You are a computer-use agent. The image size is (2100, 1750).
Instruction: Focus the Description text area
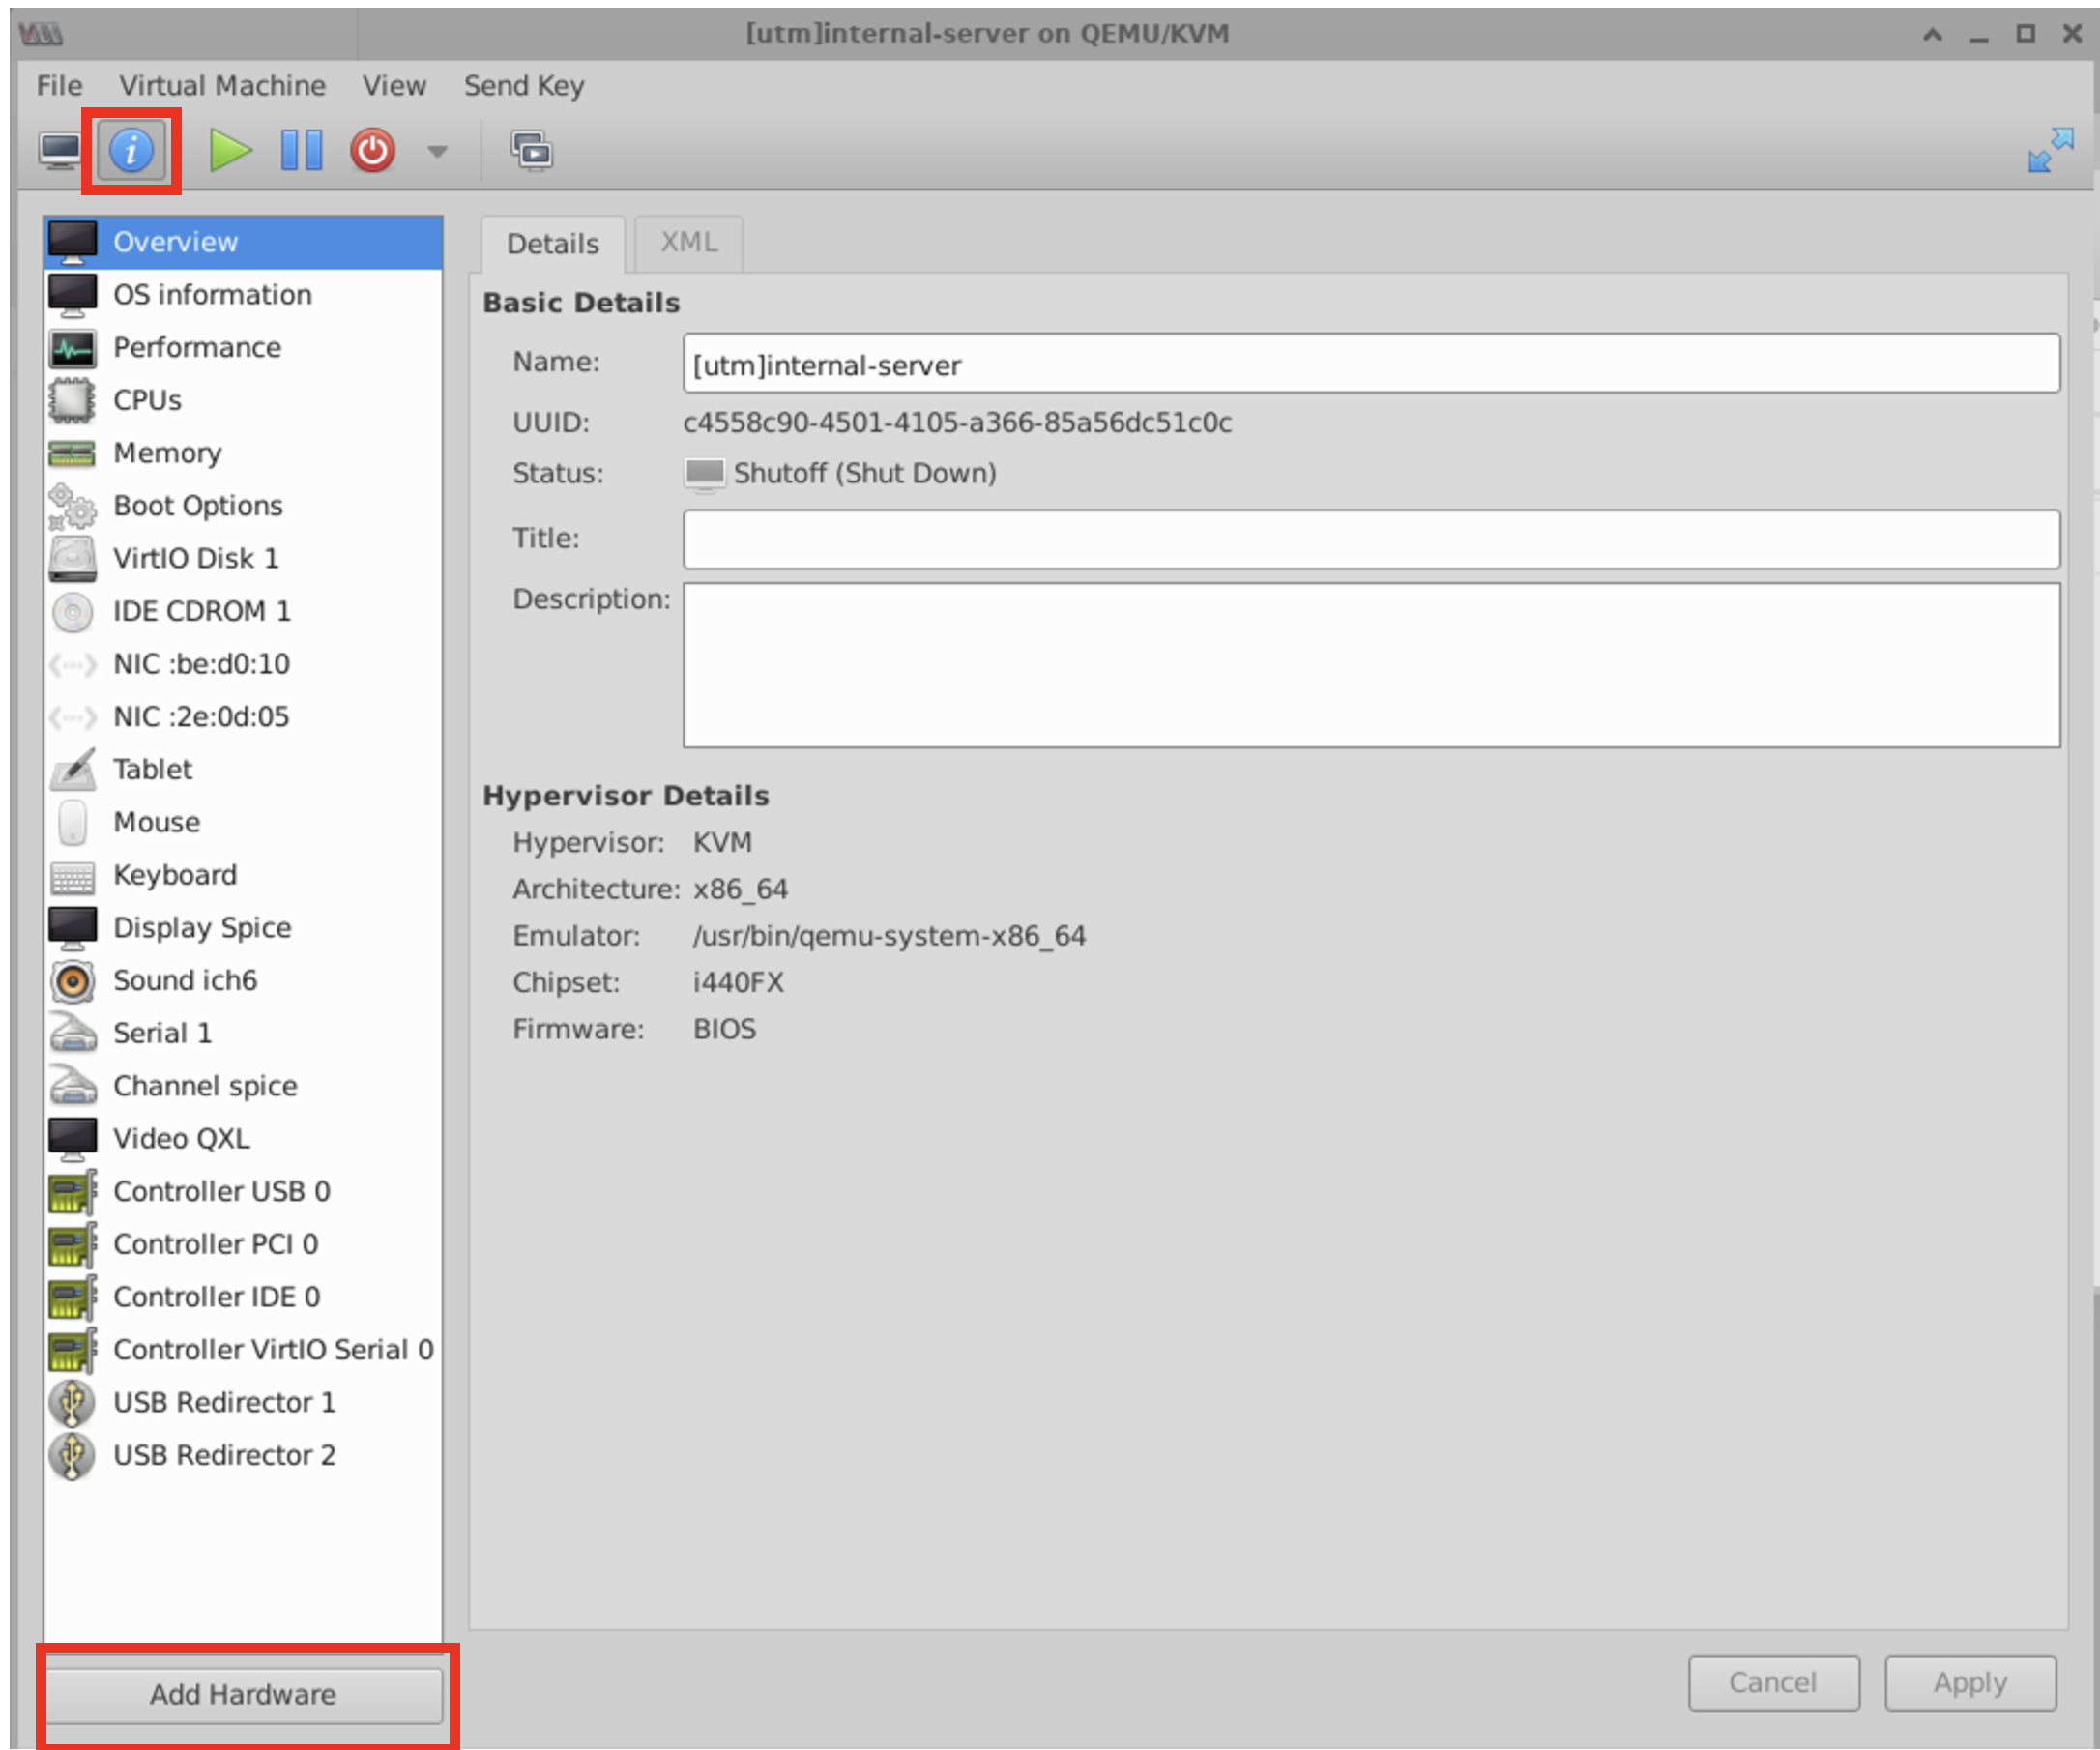click(x=1370, y=665)
